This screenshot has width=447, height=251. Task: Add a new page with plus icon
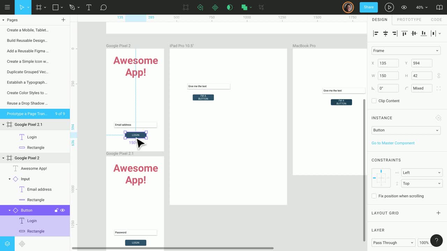pos(63,20)
